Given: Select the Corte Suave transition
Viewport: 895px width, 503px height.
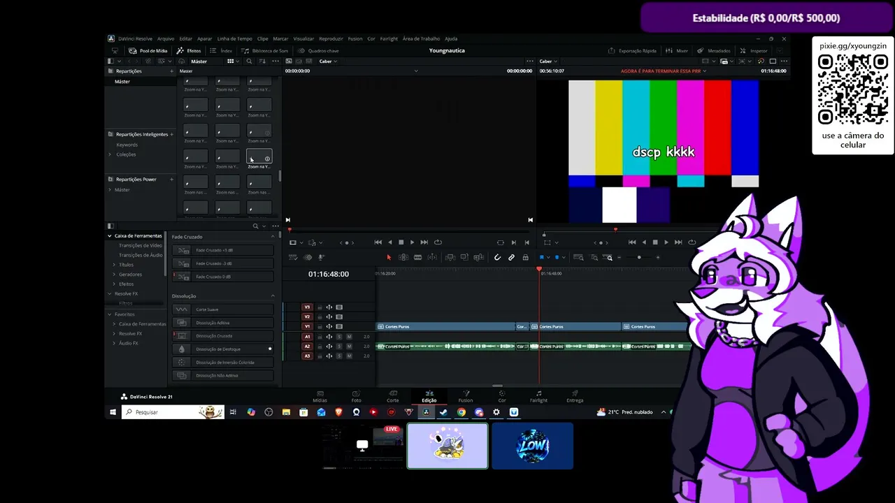Looking at the screenshot, I should coord(223,309).
